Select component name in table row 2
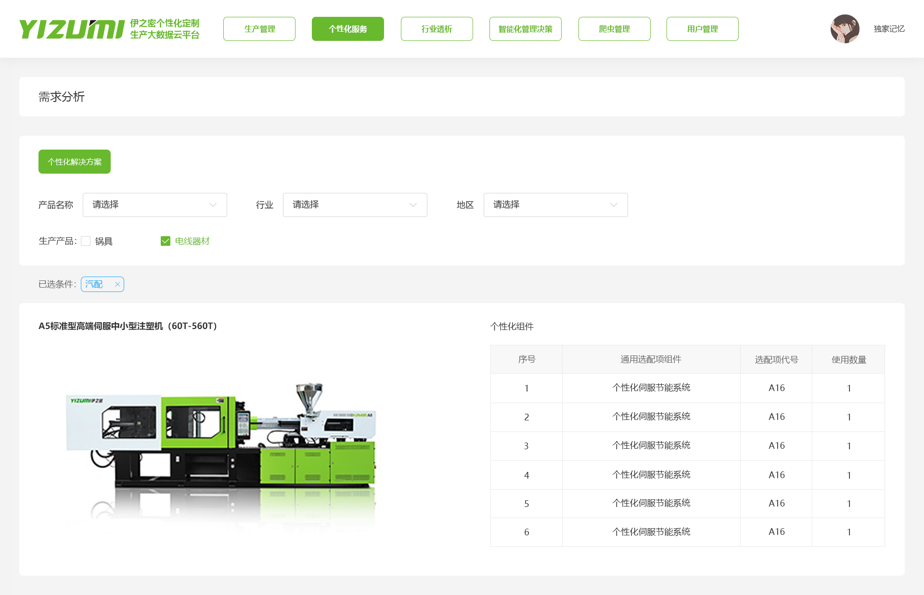This screenshot has height=595, width=924. coord(651,417)
